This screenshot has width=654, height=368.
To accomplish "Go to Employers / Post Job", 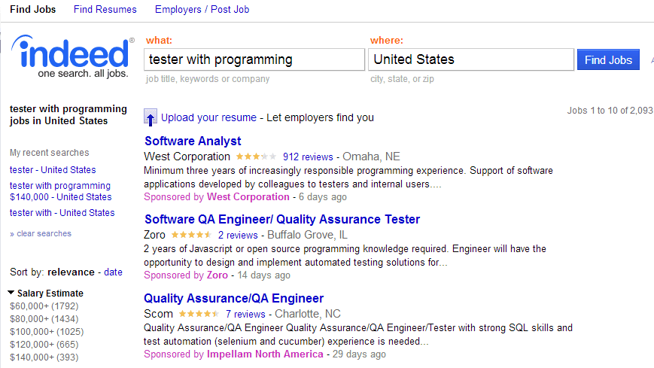I will click(x=202, y=10).
